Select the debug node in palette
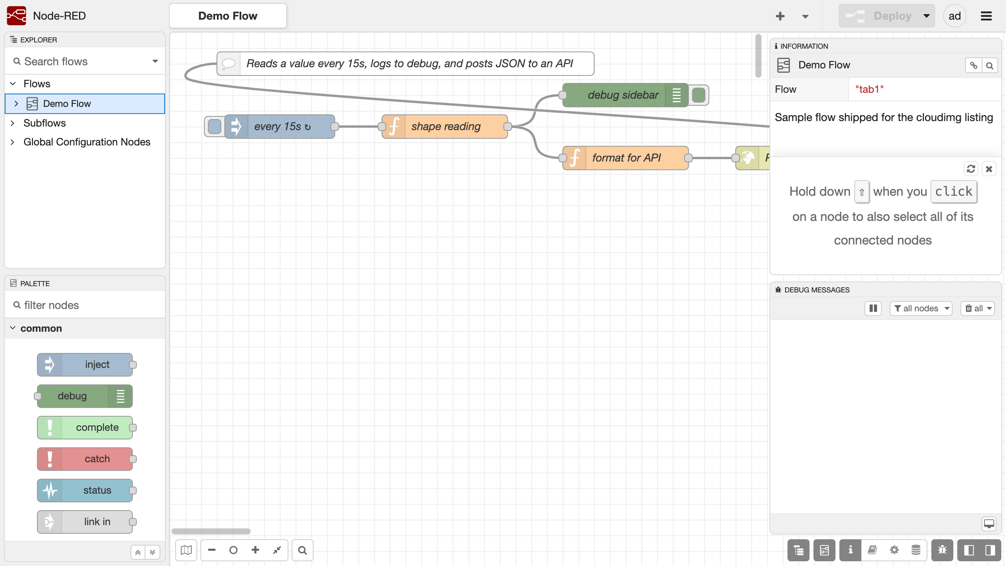Viewport: 1006px width, 566px height. [x=85, y=396]
